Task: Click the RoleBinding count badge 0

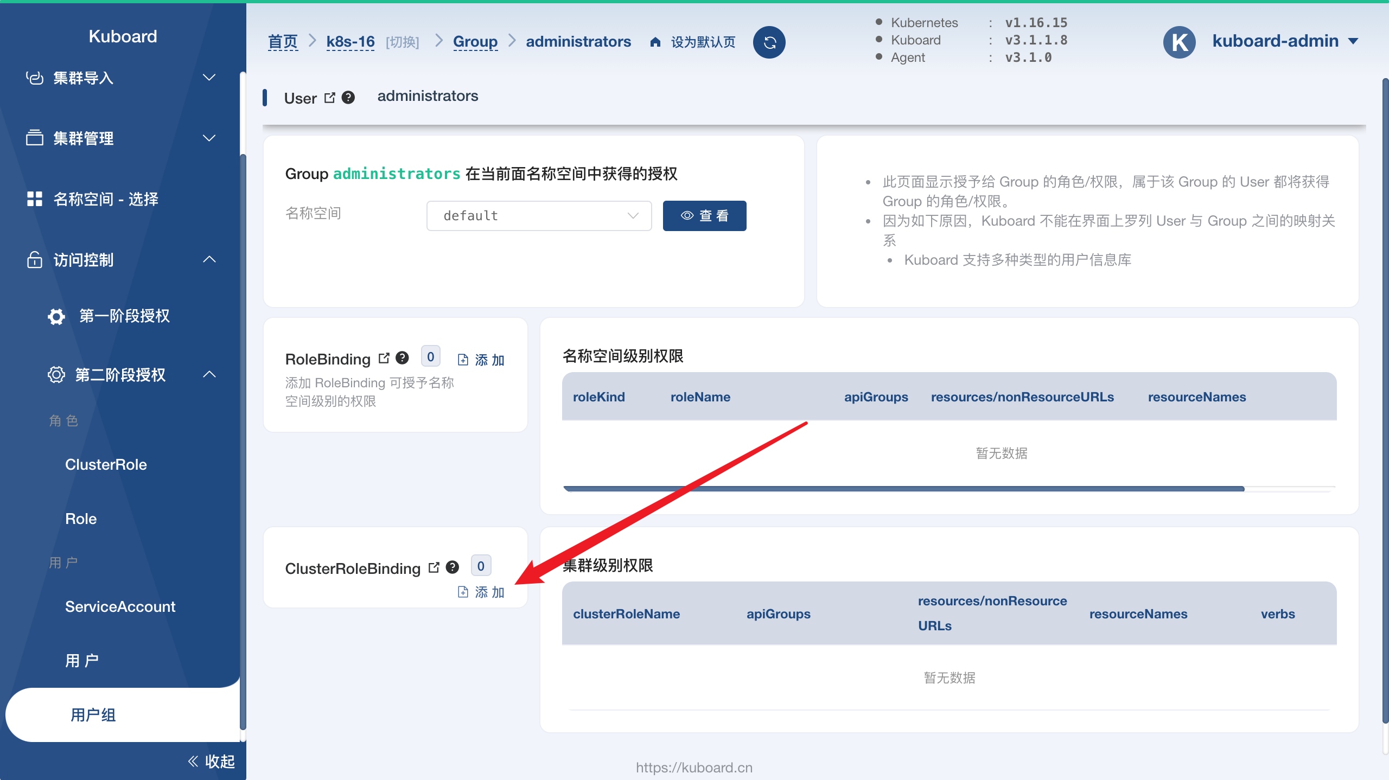Action: [431, 357]
